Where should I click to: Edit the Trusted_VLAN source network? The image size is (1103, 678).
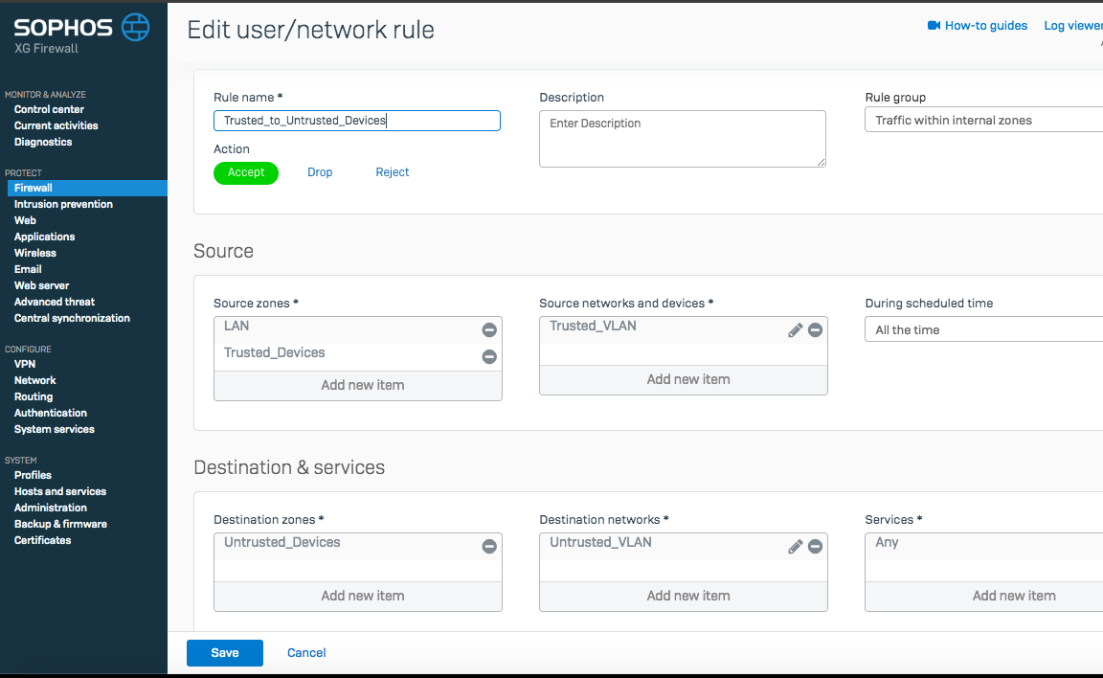[x=795, y=330]
